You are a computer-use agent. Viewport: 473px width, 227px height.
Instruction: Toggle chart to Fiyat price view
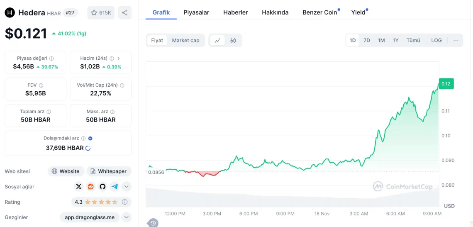(x=157, y=40)
